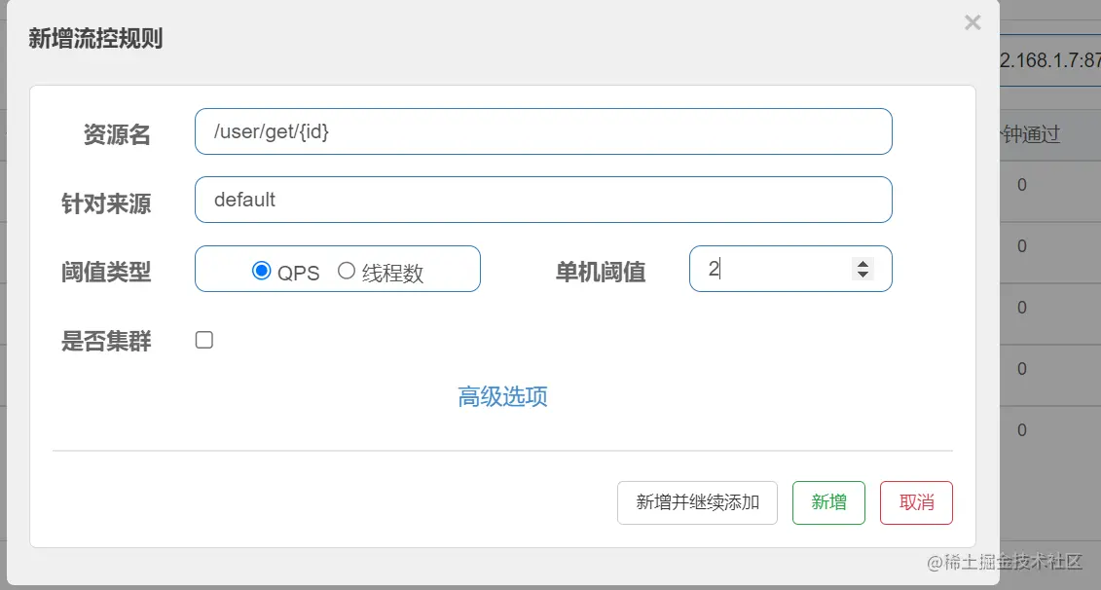Focus the 针对来源 input with default
The width and height of the screenshot is (1101, 590).
(x=543, y=200)
